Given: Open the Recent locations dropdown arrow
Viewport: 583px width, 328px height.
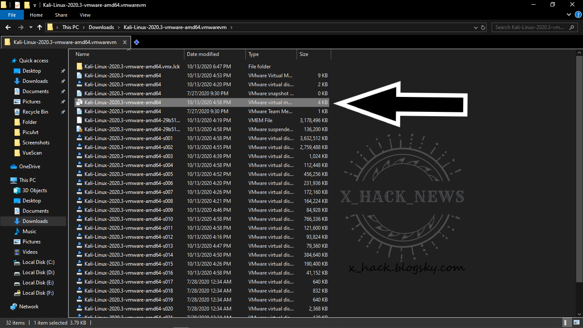Looking at the screenshot, I should pos(31,27).
